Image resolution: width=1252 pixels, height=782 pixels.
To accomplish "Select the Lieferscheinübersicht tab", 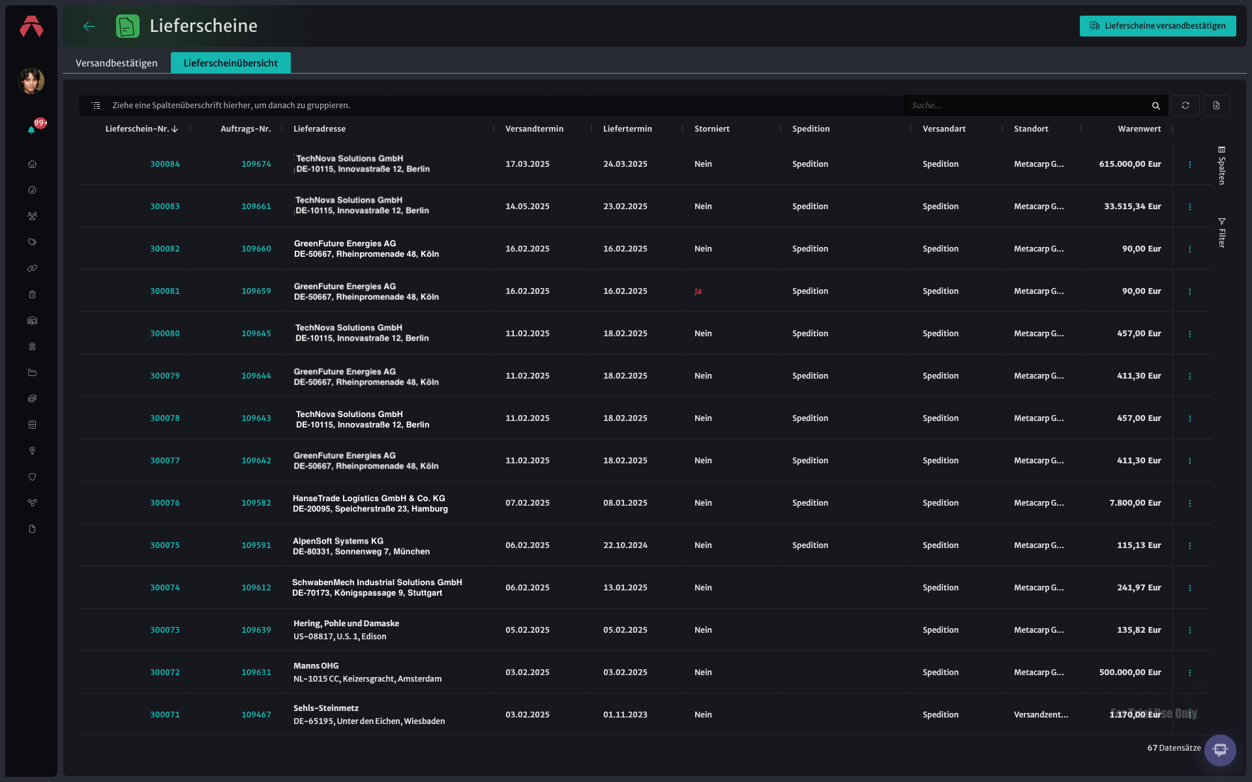I will point(231,63).
